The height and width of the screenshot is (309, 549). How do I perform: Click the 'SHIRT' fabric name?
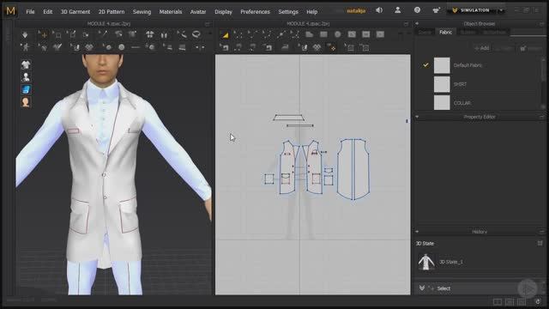pos(460,84)
